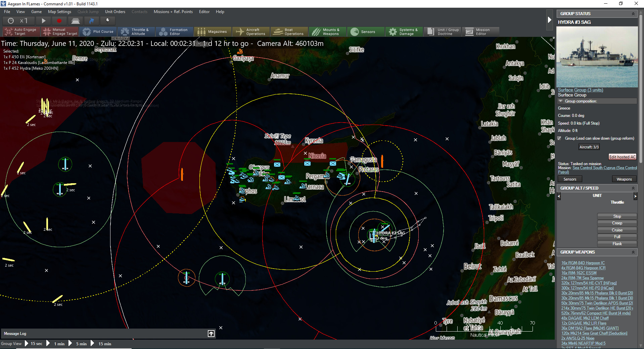The image size is (644, 349).
Task: Click the HYDRA #3 SAG ship photo
Action: (x=597, y=57)
